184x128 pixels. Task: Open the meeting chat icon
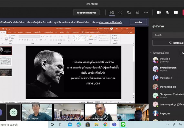coord(120,12)
